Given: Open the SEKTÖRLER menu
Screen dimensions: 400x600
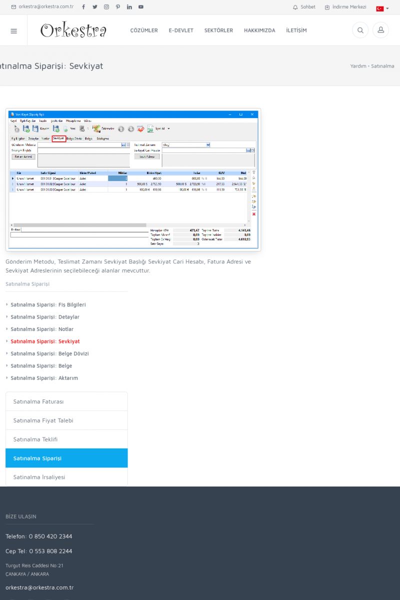Looking at the screenshot, I should click(218, 30).
